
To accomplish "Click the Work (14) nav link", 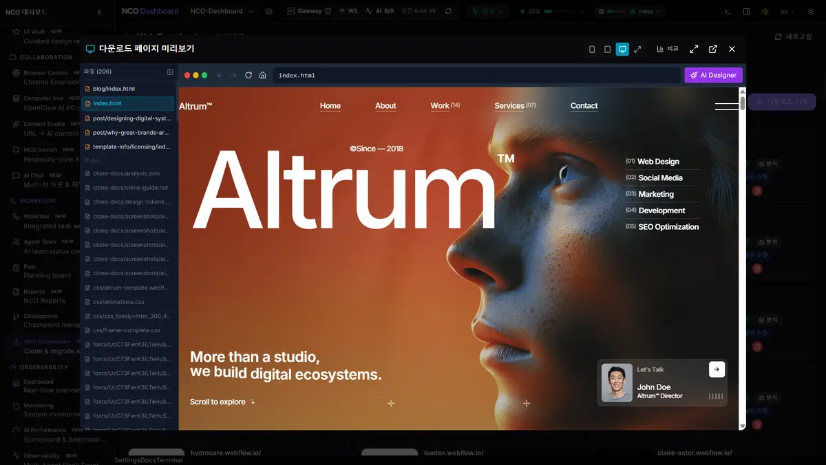I will [445, 106].
